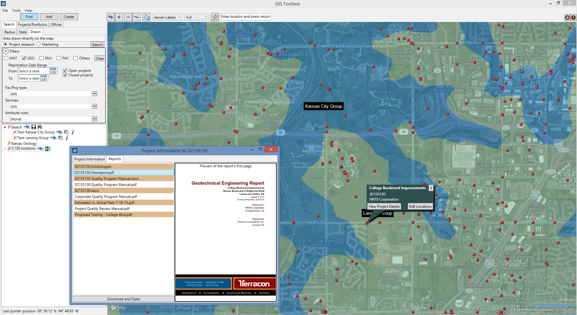
Task: Toggle the MAT filter checkbox
Action: (x=6, y=58)
